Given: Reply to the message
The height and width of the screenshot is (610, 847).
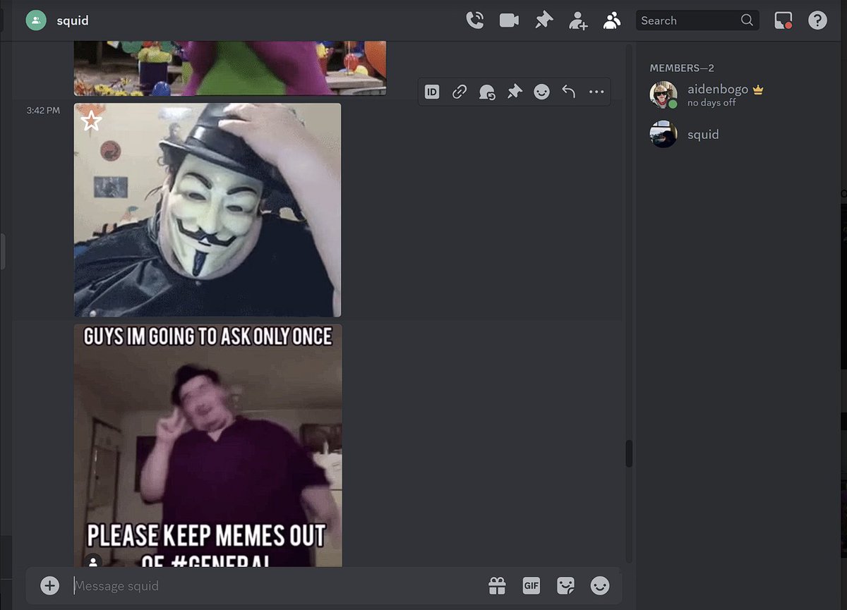Looking at the screenshot, I should coord(569,92).
